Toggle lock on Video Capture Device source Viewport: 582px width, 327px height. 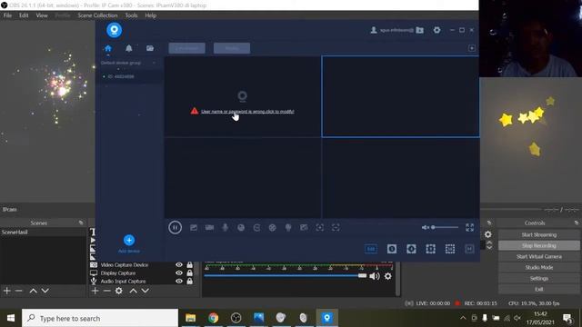click(x=190, y=264)
